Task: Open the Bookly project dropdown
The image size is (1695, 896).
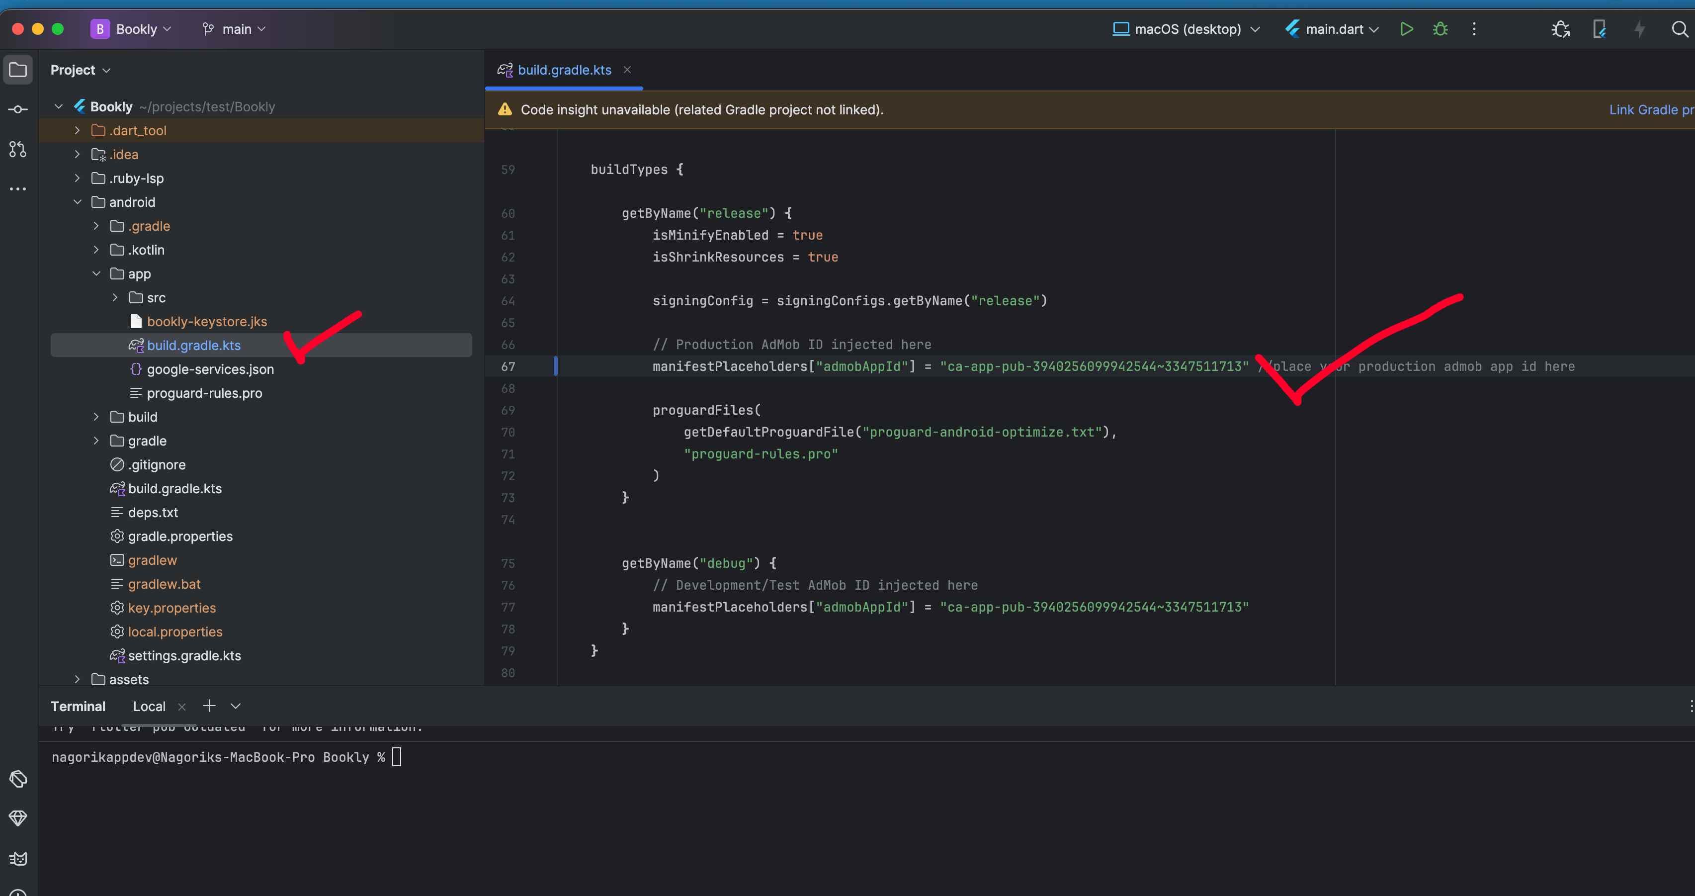Action: [x=130, y=29]
